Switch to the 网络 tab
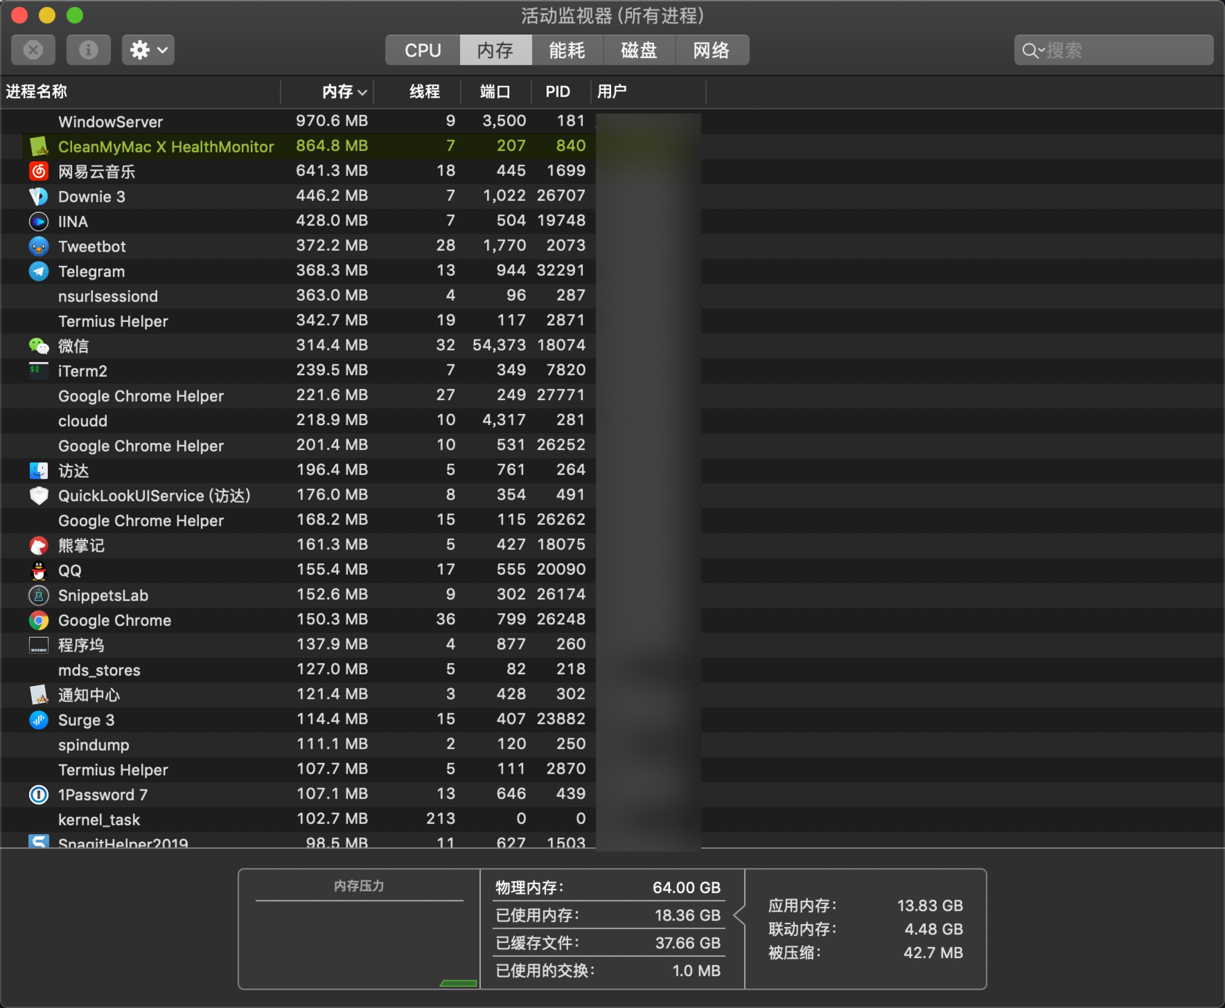This screenshot has height=1008, width=1225. tap(711, 51)
